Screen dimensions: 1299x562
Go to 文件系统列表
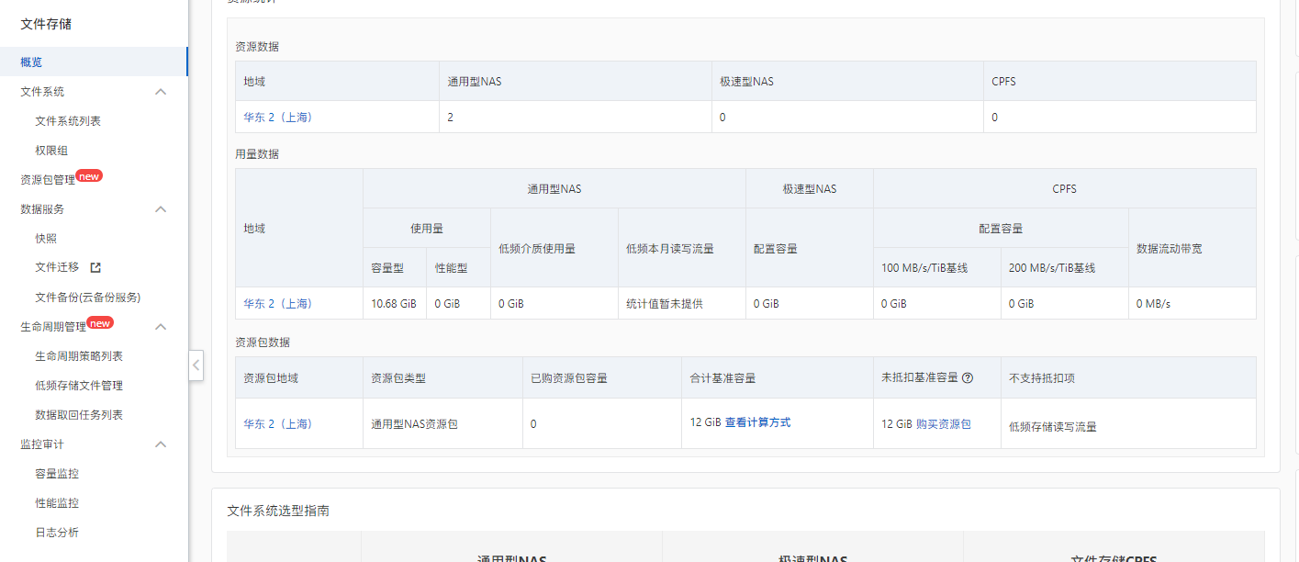pyautogui.click(x=68, y=121)
